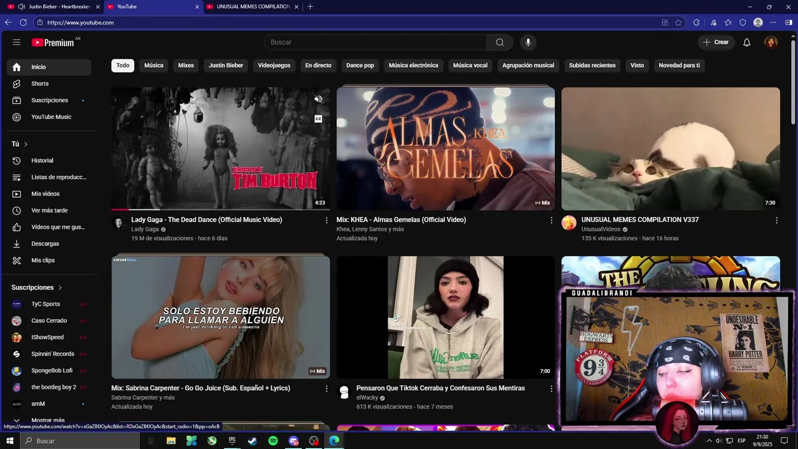Unmute the Lady Gaga preview video

click(318, 99)
